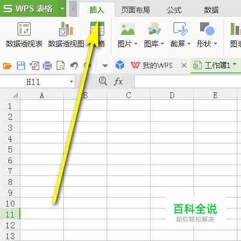The image size is (241, 241).
Task: Insert a 数据透视表 pivot table
Action: coord(24,34)
